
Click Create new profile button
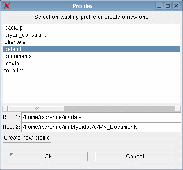coord(27,138)
